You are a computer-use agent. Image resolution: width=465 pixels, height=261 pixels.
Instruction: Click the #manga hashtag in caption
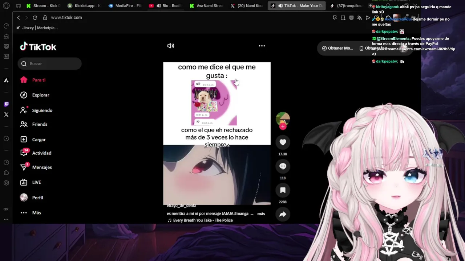[x=241, y=214]
